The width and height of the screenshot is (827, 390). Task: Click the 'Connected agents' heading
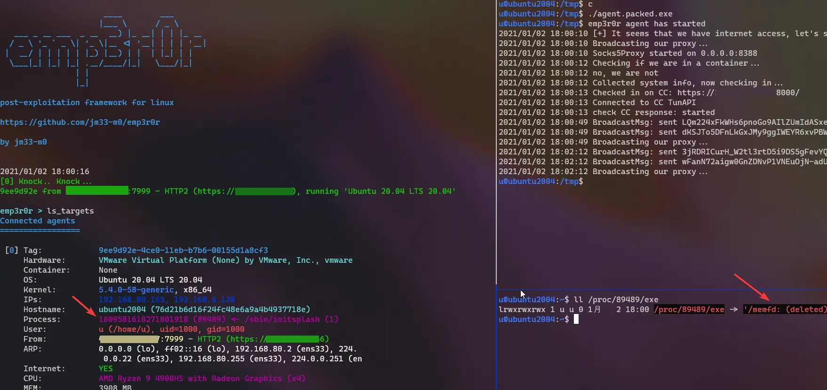click(38, 221)
